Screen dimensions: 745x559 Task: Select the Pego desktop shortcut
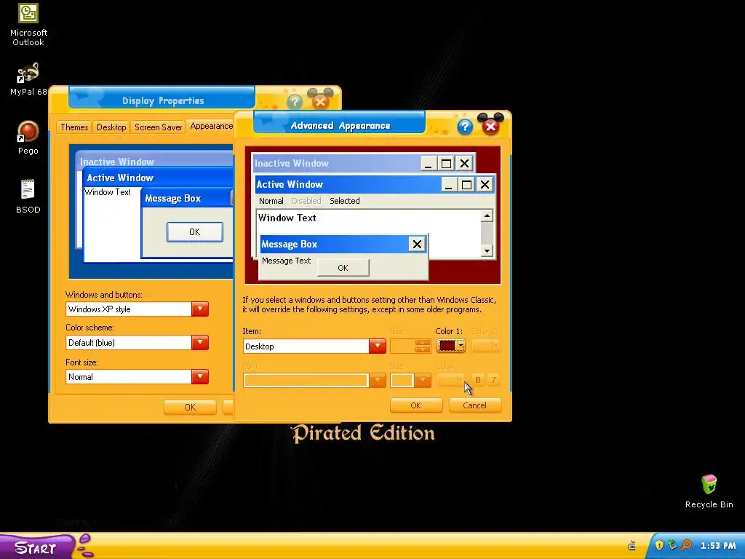click(28, 138)
